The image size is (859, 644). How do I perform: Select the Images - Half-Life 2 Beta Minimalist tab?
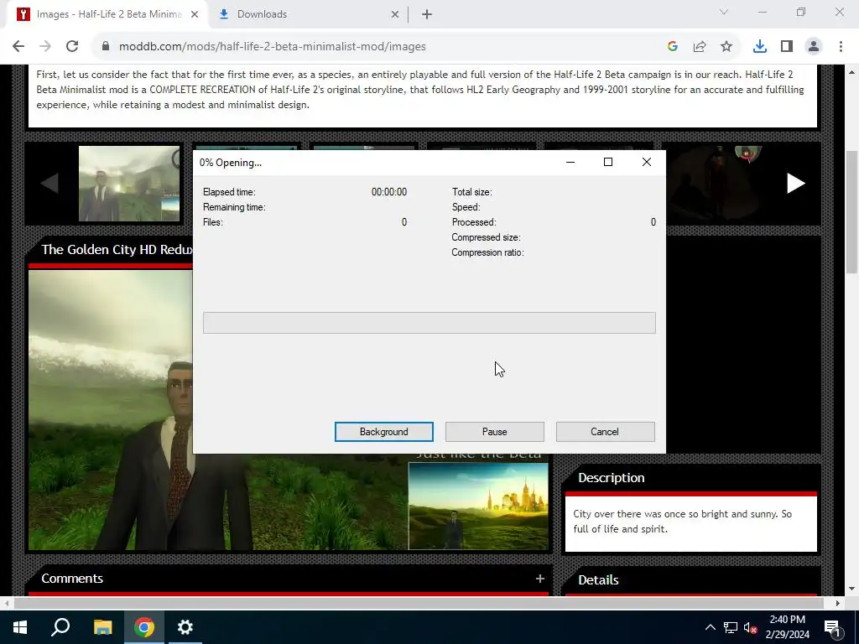(x=108, y=14)
